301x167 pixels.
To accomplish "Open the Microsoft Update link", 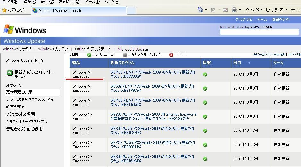I will click(x=133, y=49).
